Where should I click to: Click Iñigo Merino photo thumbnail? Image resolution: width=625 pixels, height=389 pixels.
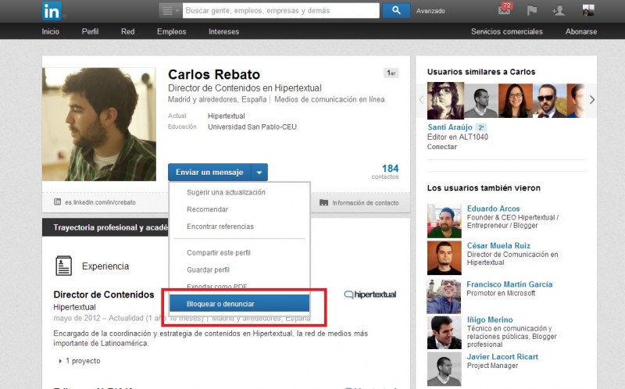444,333
